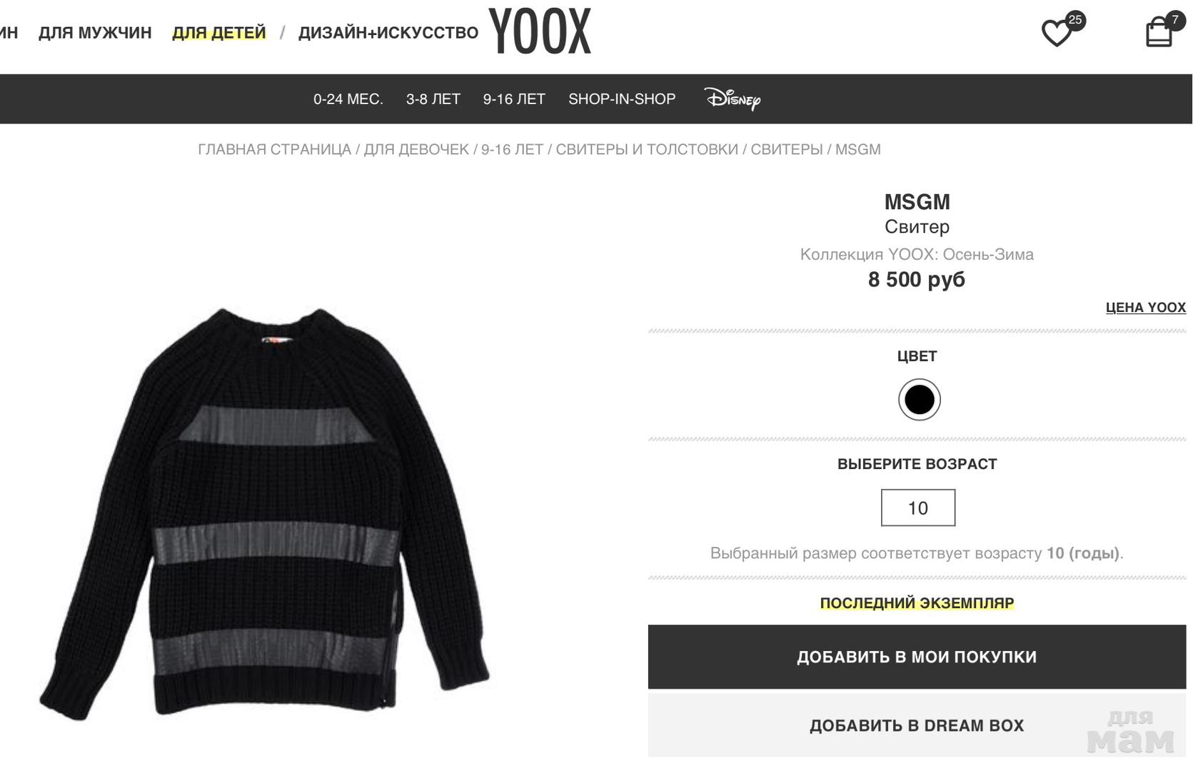
Task: Select the 9-16 ЛЕТ category
Action: tap(514, 99)
